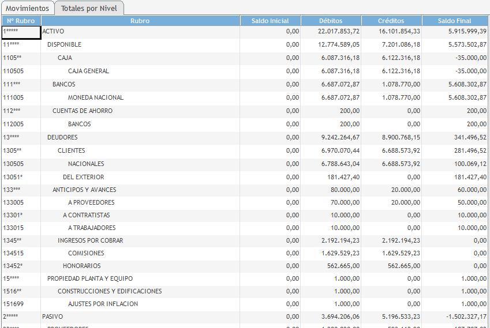Sort by Saldo Inicial column header
The width and height of the screenshot is (490, 328).
[x=270, y=21]
